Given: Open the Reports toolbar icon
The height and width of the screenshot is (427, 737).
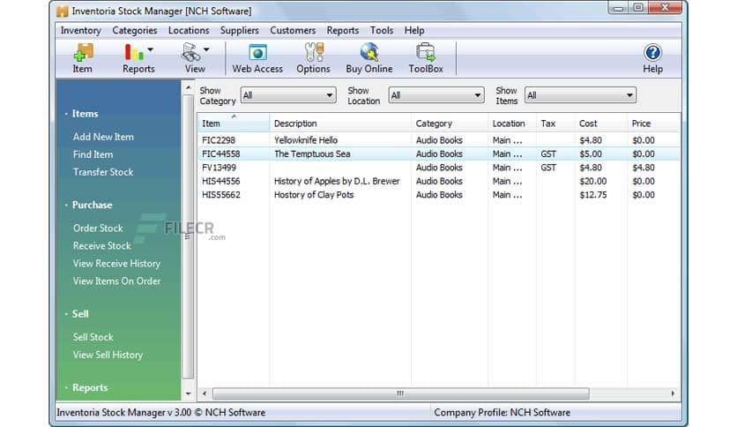Looking at the screenshot, I should (x=136, y=58).
